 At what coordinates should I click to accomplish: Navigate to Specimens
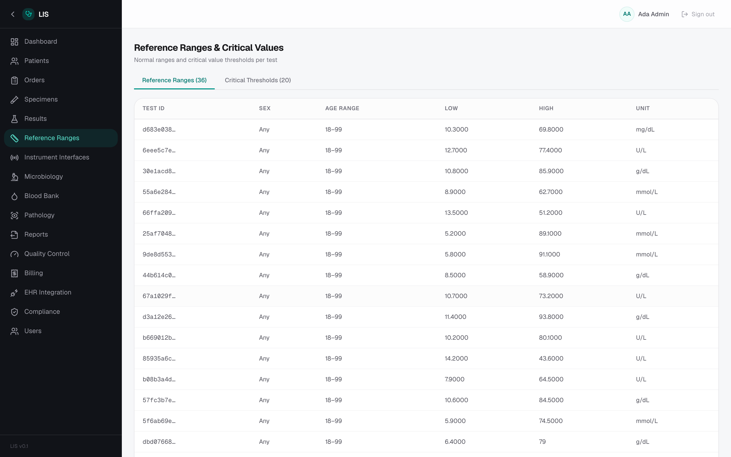[x=61, y=100]
